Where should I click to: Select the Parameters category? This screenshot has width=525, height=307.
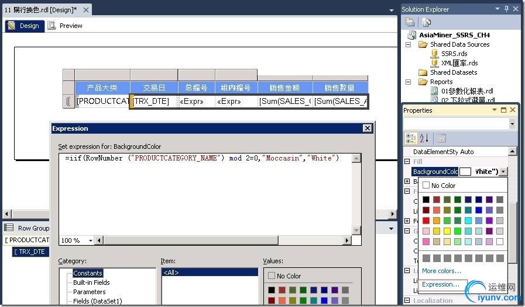click(x=90, y=292)
